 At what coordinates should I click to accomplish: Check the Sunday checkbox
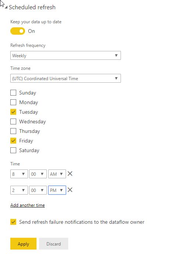[13, 93]
